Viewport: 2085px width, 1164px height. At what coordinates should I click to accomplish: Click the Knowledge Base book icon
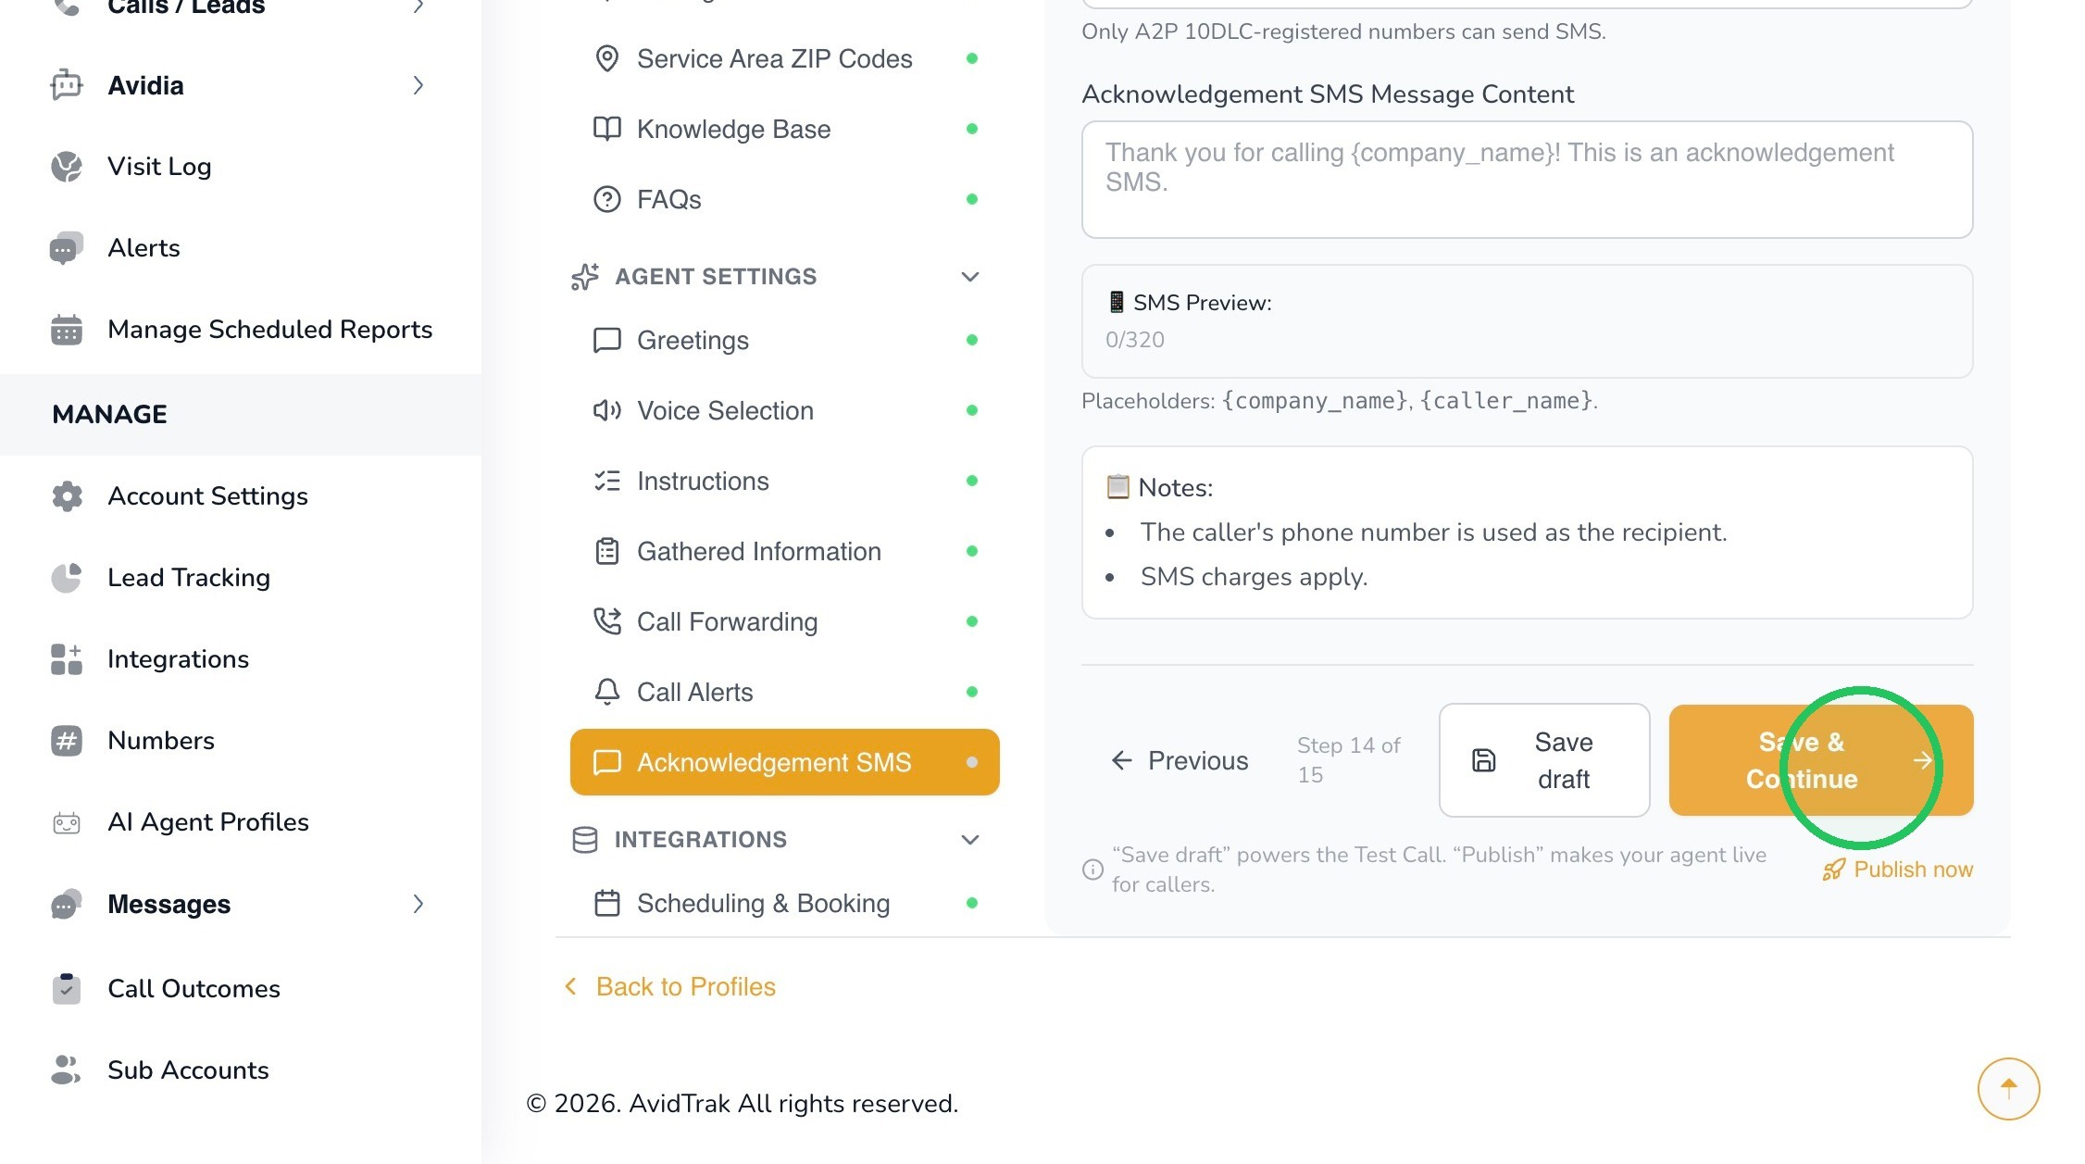606,129
